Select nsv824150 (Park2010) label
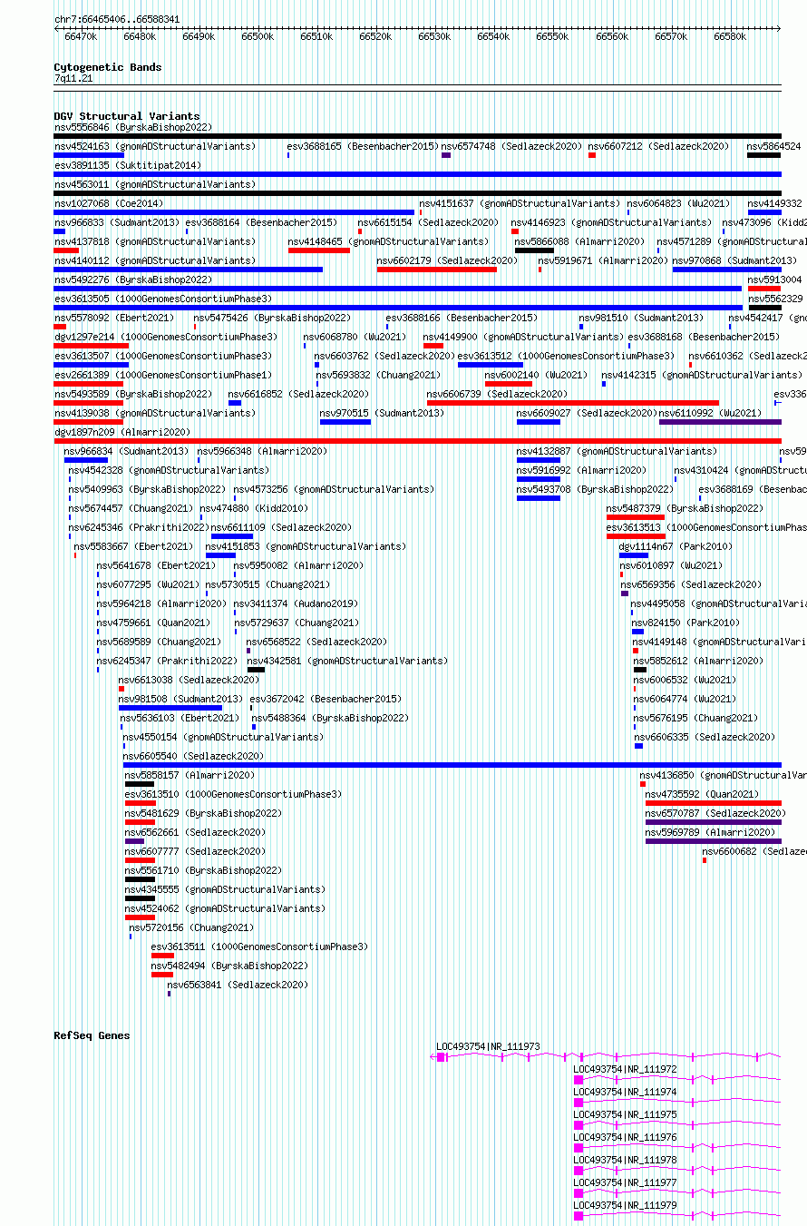The height and width of the screenshot is (1226, 807). tap(685, 623)
